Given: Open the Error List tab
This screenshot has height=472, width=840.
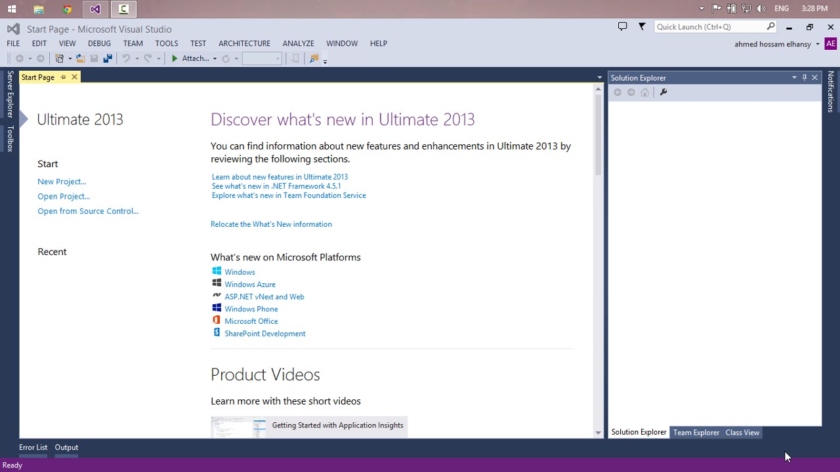Looking at the screenshot, I should point(33,447).
